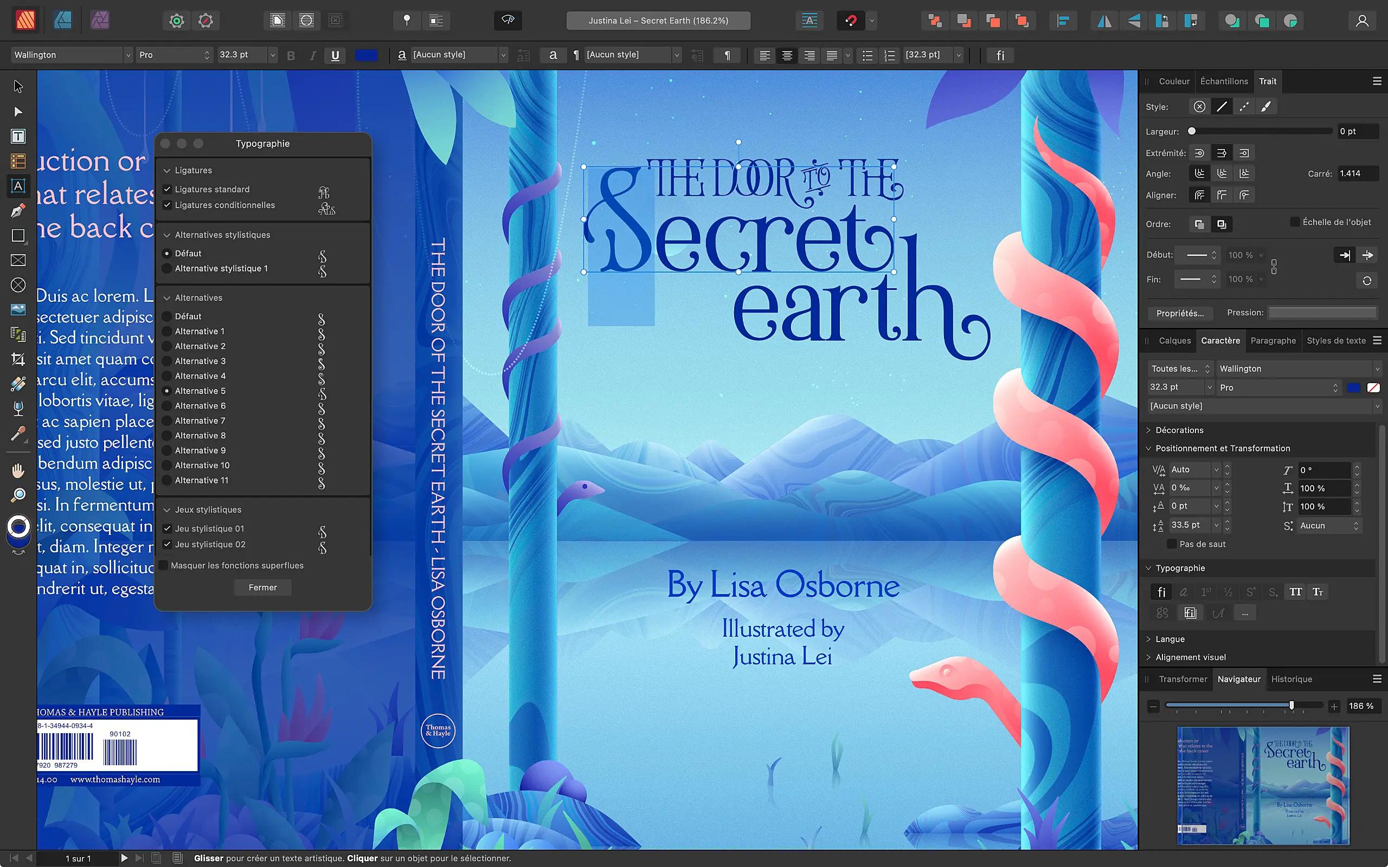Image resolution: width=1388 pixels, height=867 pixels.
Task: Select the Artistic Text tool
Action: (x=18, y=186)
